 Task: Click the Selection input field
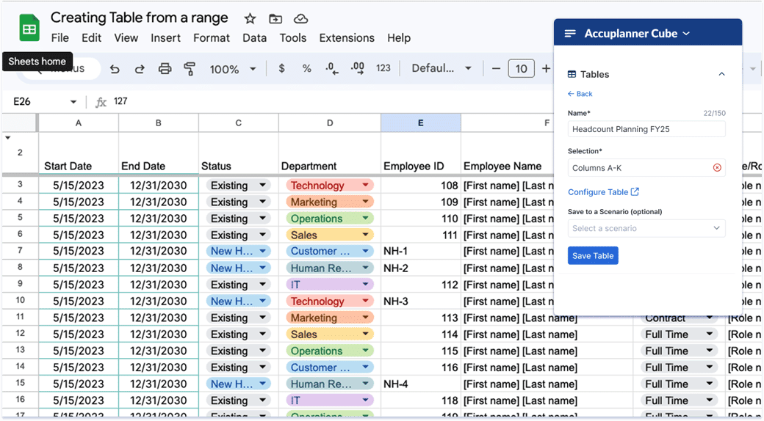click(646, 167)
